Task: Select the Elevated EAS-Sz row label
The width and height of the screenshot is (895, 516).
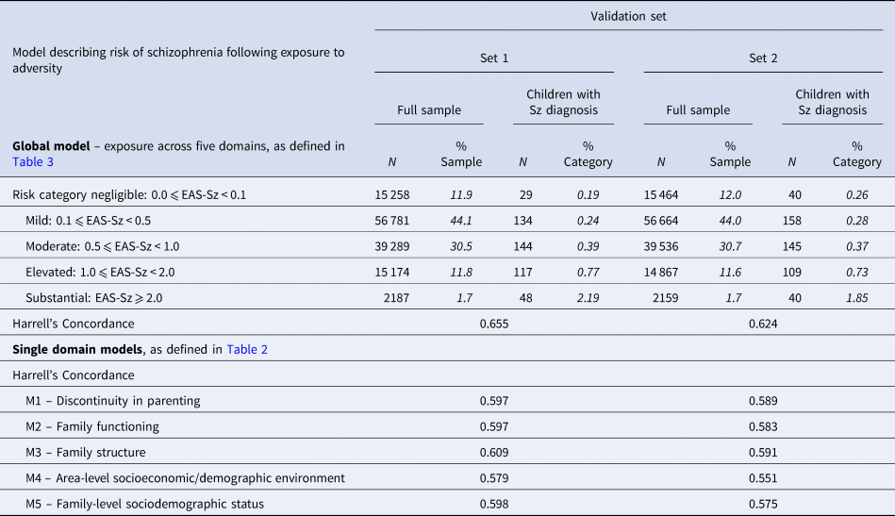Action: (x=109, y=273)
